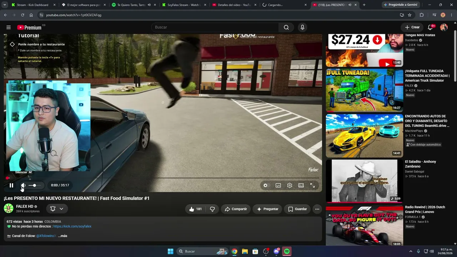Open the Radio Rewind 2026 Dutch Grand Prix title
Screen dimensions: 457x257
click(425, 210)
